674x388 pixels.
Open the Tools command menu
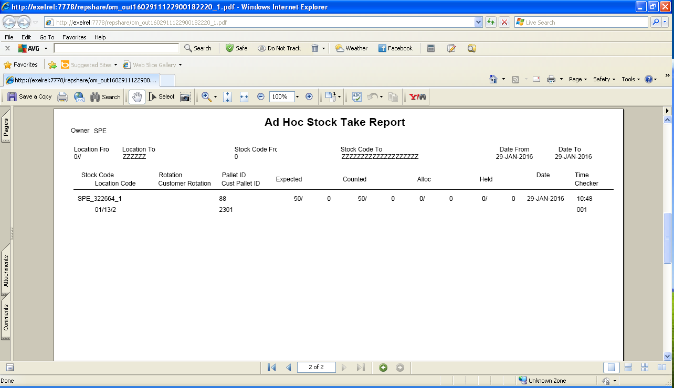pyautogui.click(x=630, y=79)
